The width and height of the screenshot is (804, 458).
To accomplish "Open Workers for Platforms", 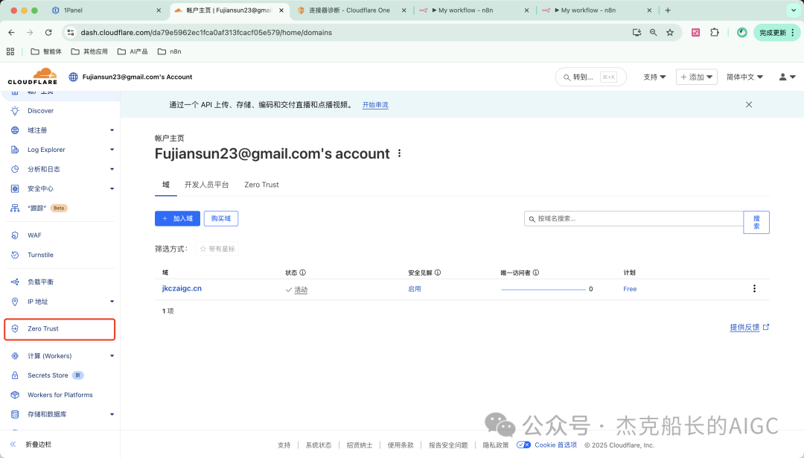I will point(60,395).
